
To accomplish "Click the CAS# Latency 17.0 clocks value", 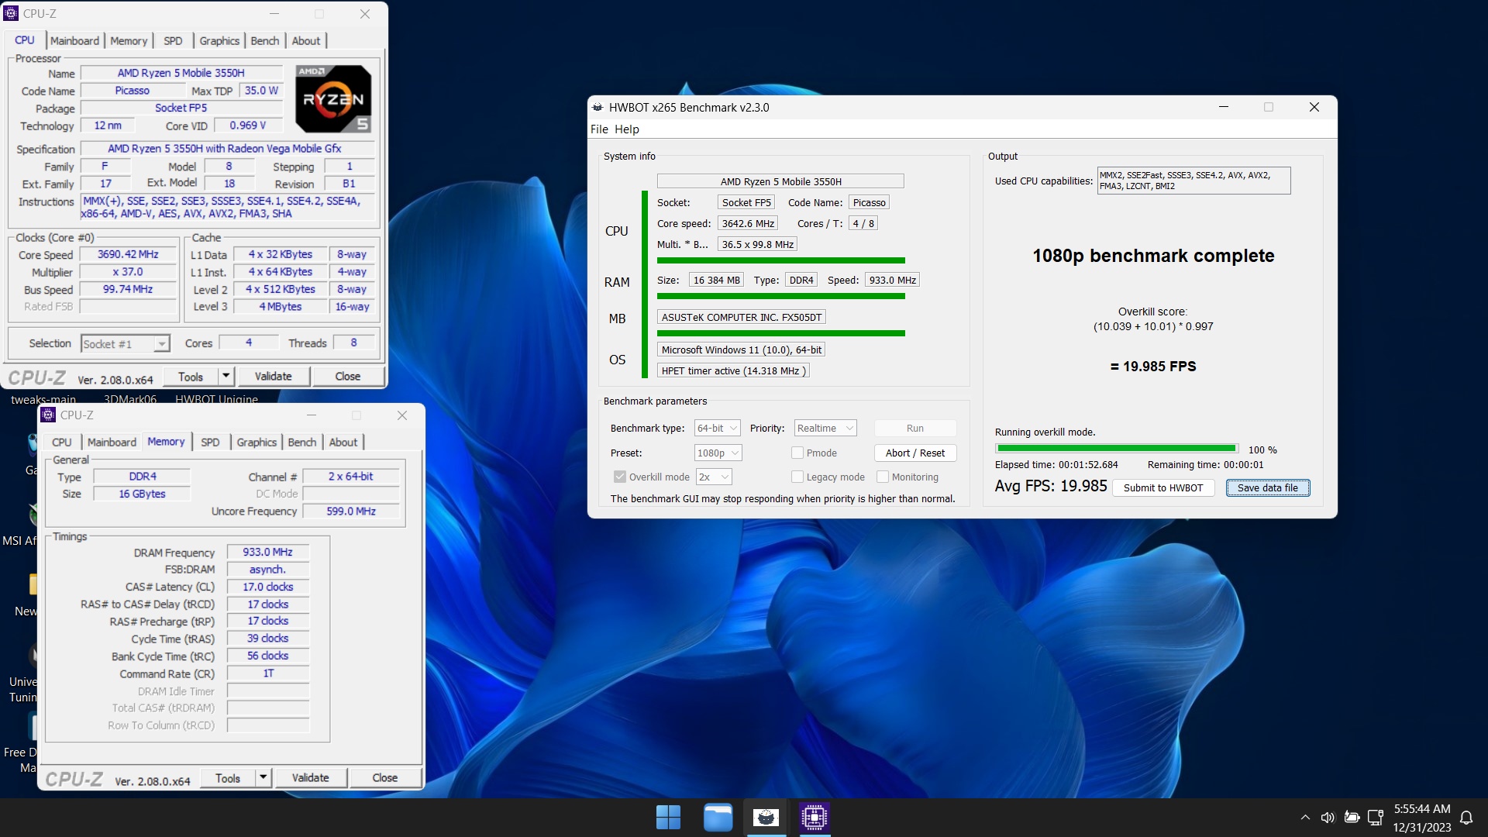I will pyautogui.click(x=268, y=587).
